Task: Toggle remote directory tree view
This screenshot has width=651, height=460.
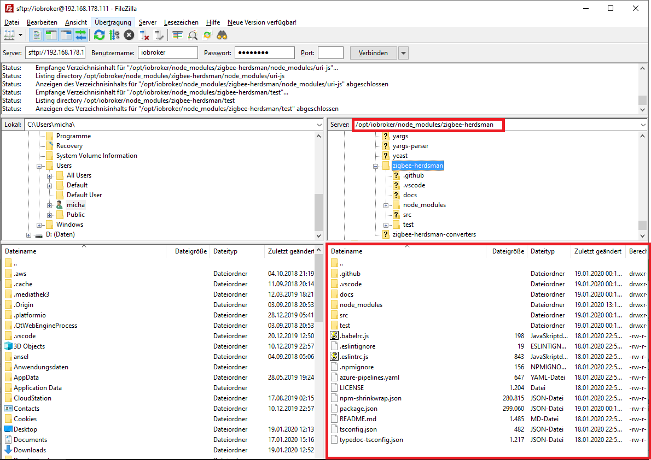Action: (66, 36)
